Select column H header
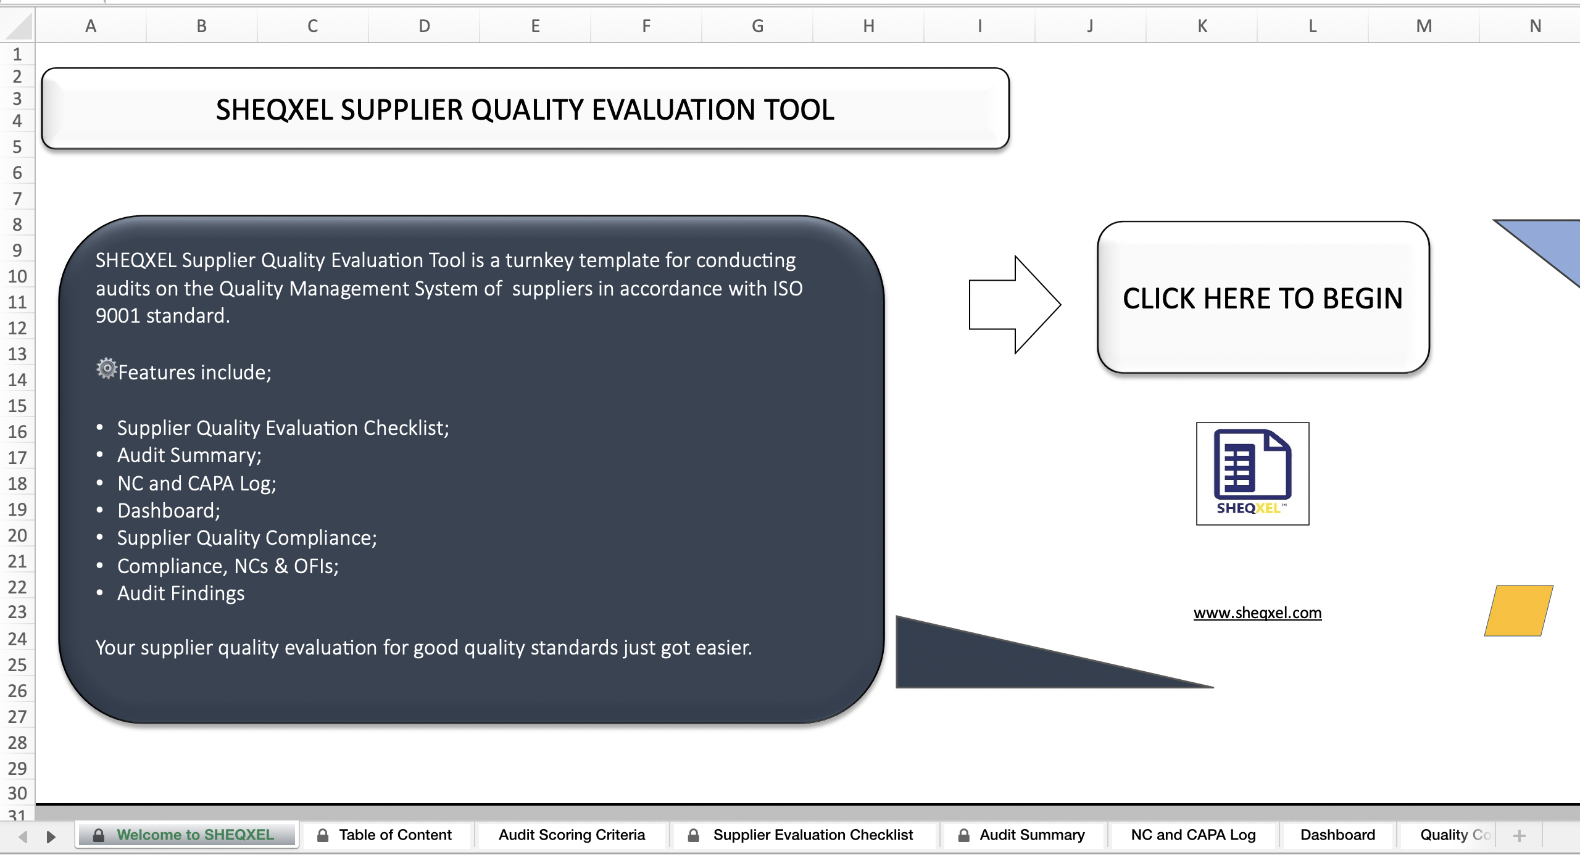 click(868, 26)
